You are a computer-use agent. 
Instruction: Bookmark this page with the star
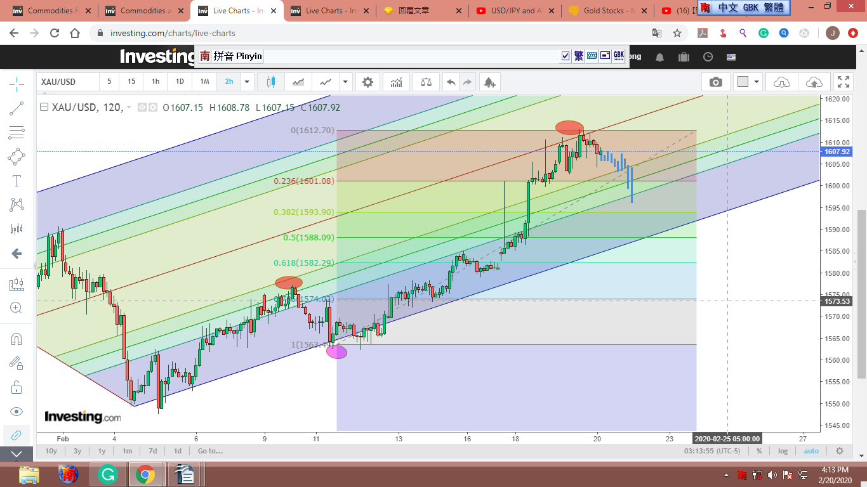(677, 33)
